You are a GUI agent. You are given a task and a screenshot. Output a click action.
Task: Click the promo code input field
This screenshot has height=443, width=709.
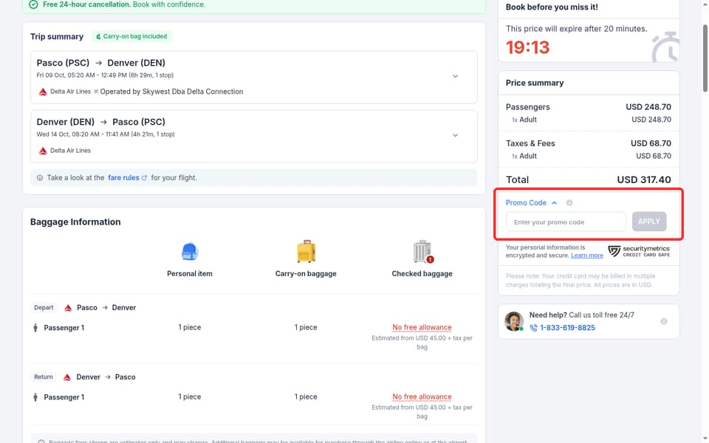(566, 221)
